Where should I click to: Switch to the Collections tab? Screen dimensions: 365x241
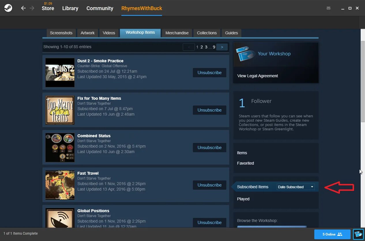[207, 33]
